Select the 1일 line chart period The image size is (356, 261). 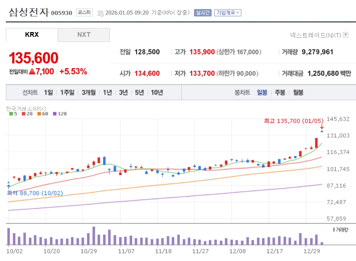[x=48, y=93]
